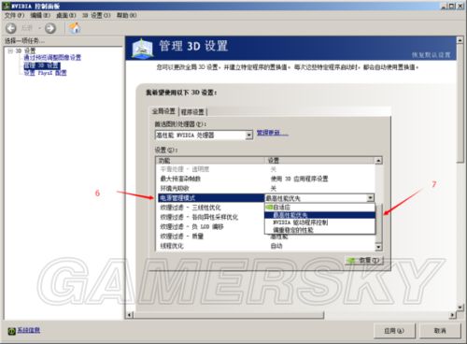
Task: Click settings list scroll-down arrow
Action: [378, 247]
